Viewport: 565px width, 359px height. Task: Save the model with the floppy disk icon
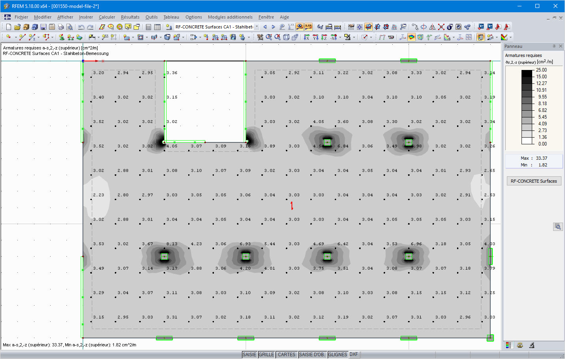[43, 27]
